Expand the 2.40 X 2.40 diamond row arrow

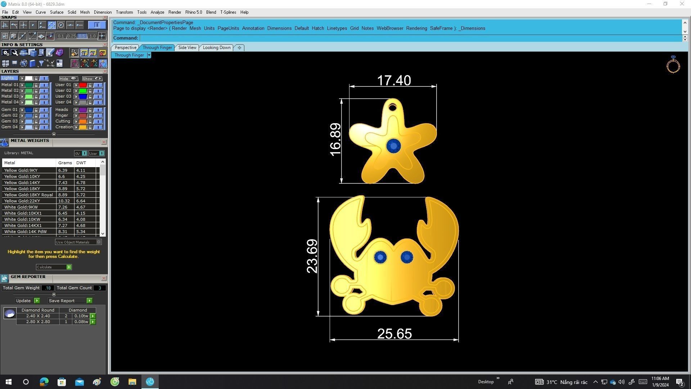(x=93, y=316)
